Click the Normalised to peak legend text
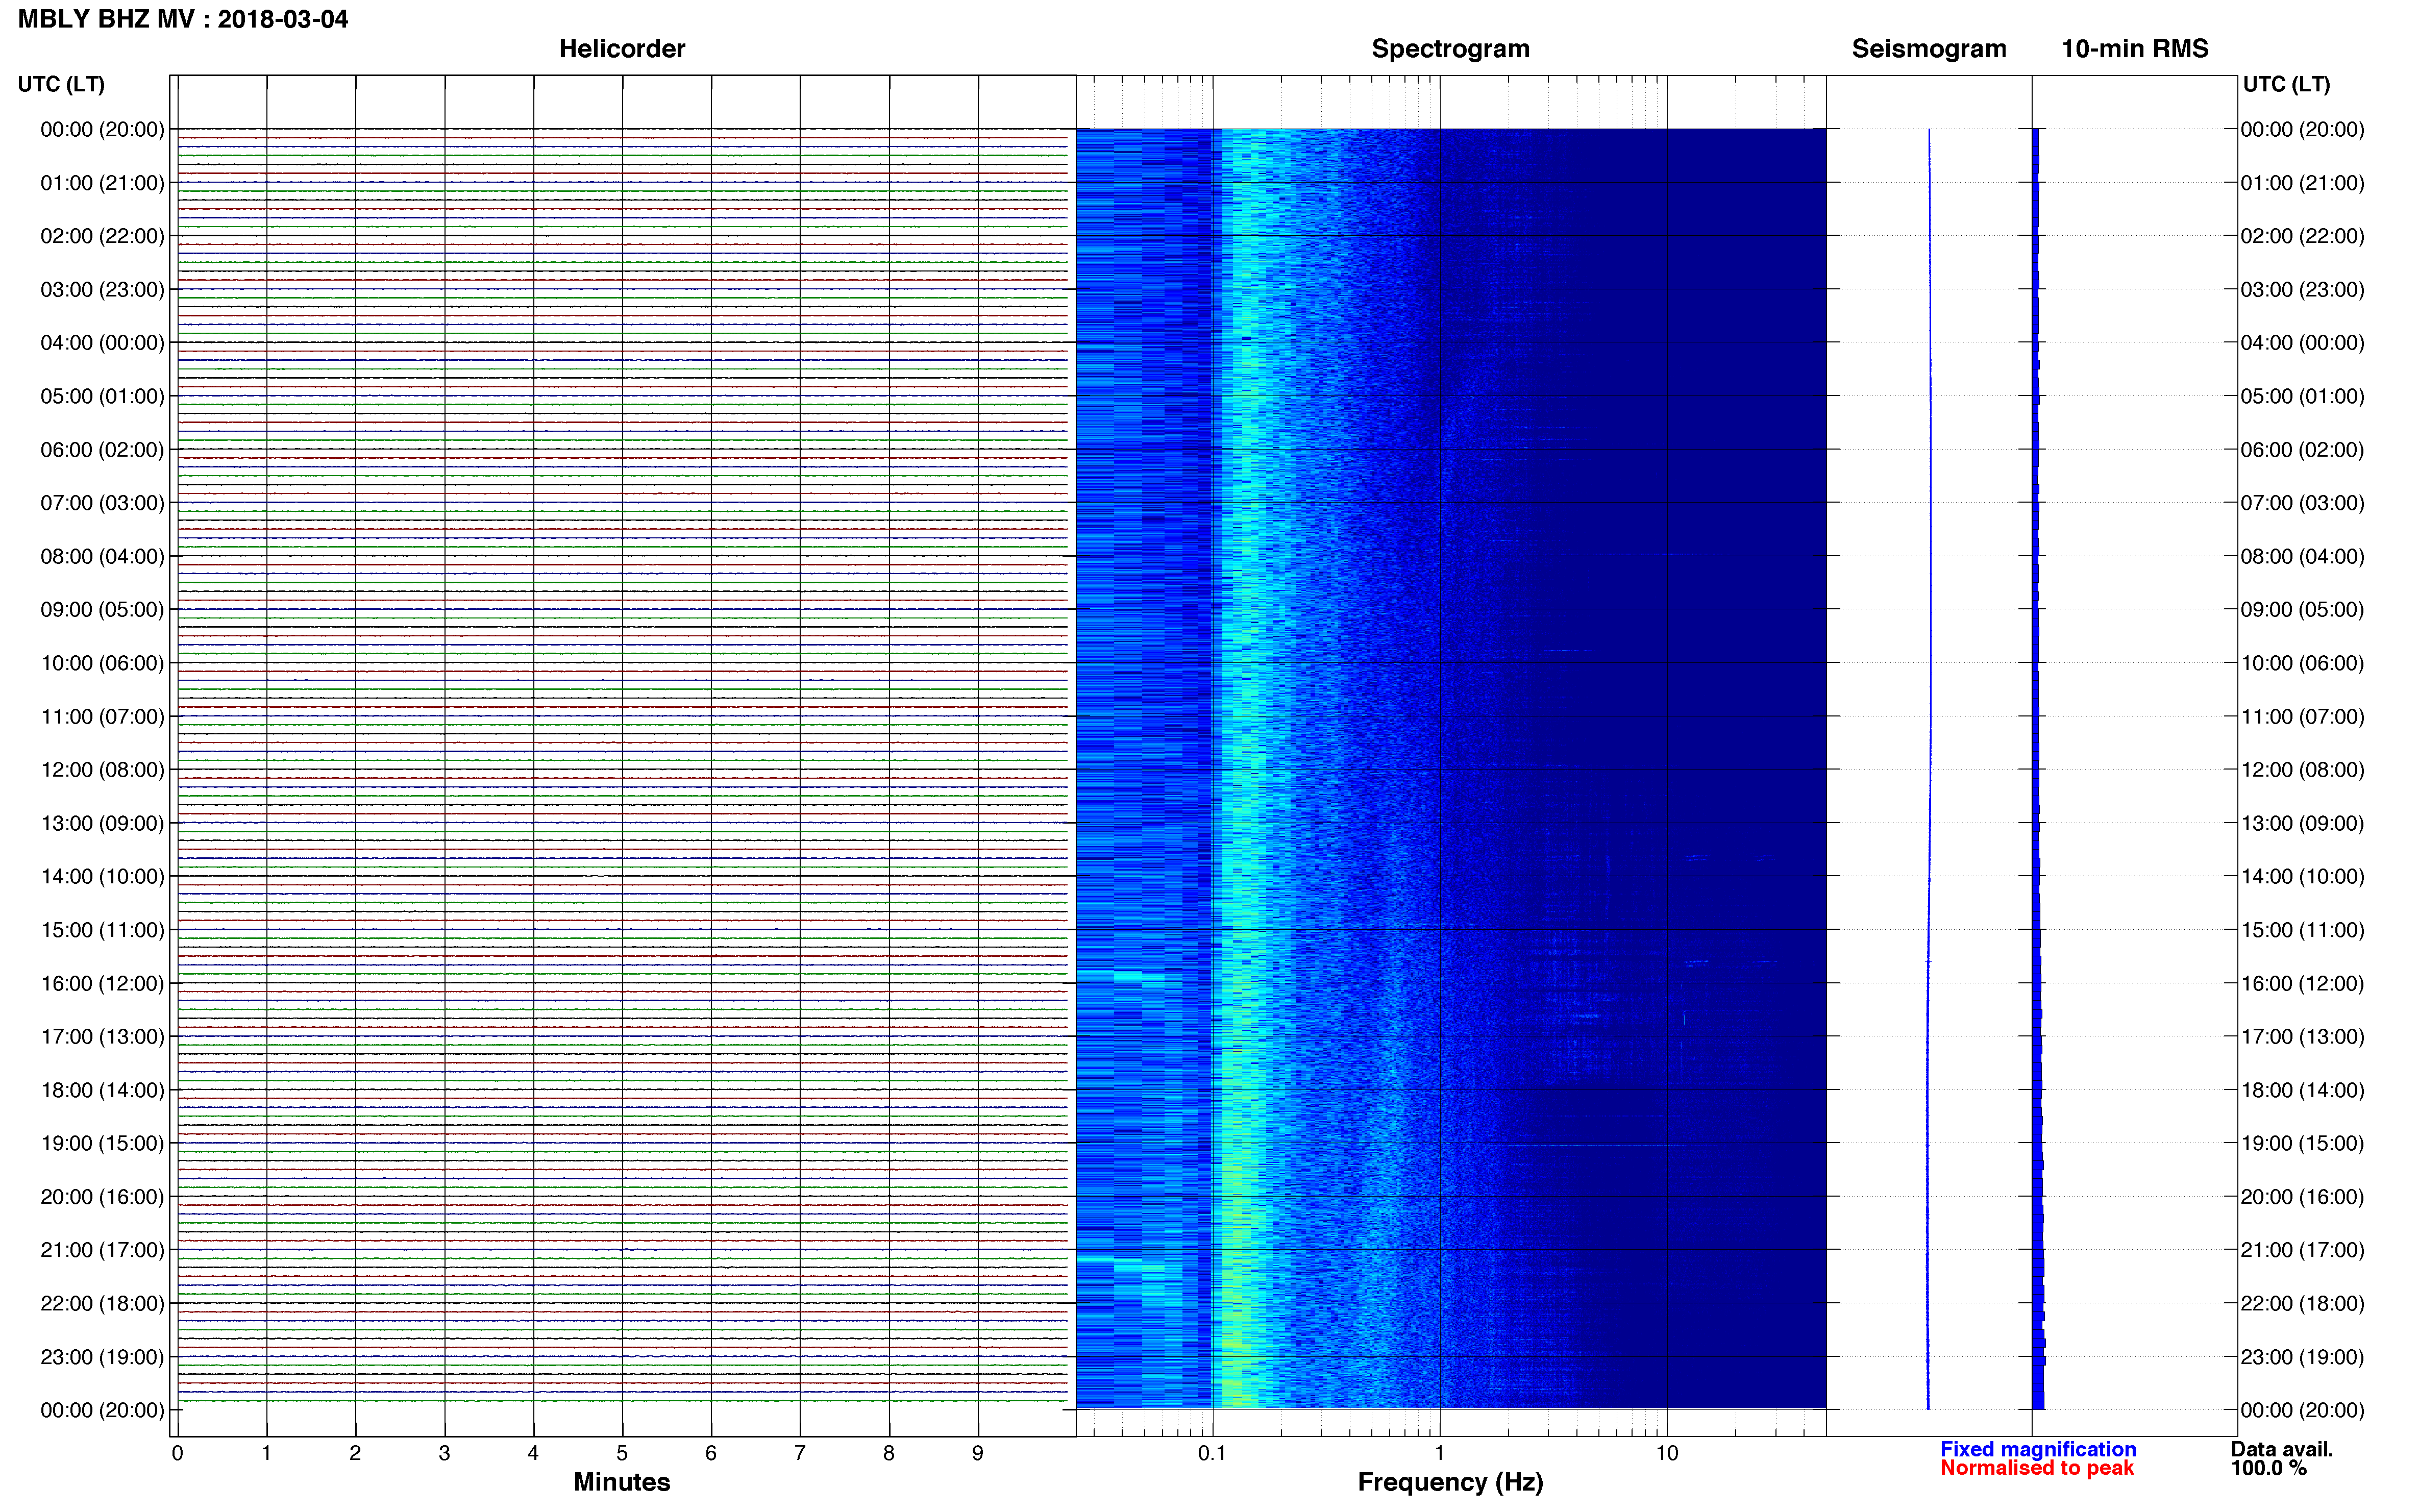Viewport: 2419px width, 1512px height. tap(2037, 1468)
